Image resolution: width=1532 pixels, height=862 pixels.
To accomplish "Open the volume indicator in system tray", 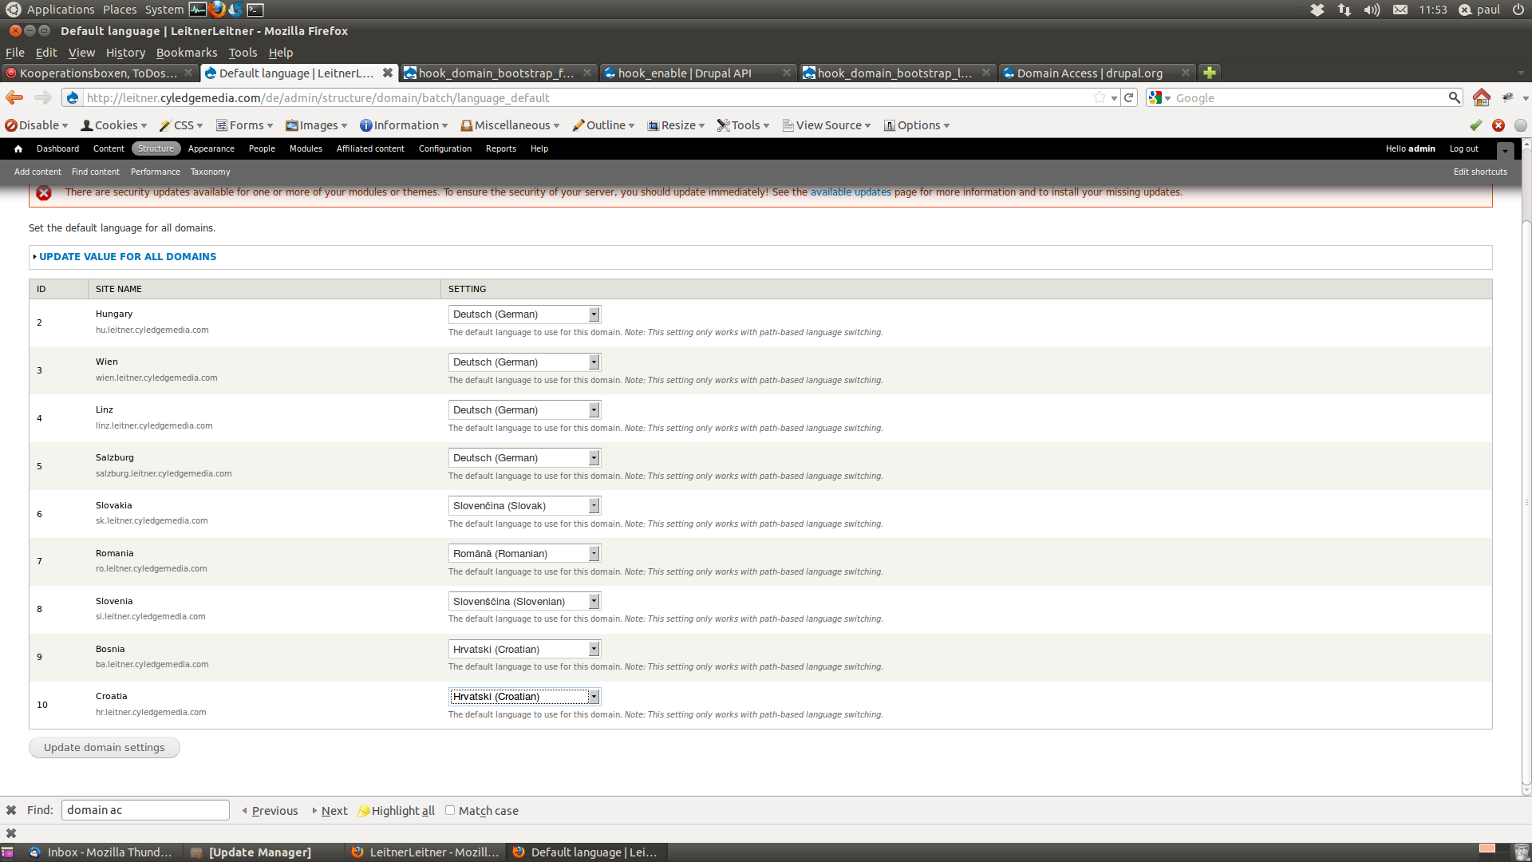I will coord(1372,10).
